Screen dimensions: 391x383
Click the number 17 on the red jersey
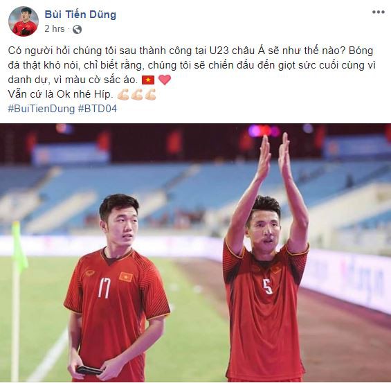pos(104,287)
